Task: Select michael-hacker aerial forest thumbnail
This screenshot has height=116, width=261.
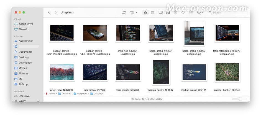Action: pyautogui.click(x=227, y=72)
